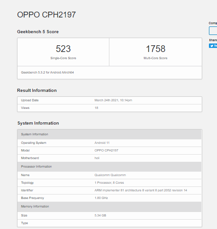This screenshot has height=229, width=217.
Task: Click the ARM implementer 81 identifier value
Action: (x=141, y=190)
